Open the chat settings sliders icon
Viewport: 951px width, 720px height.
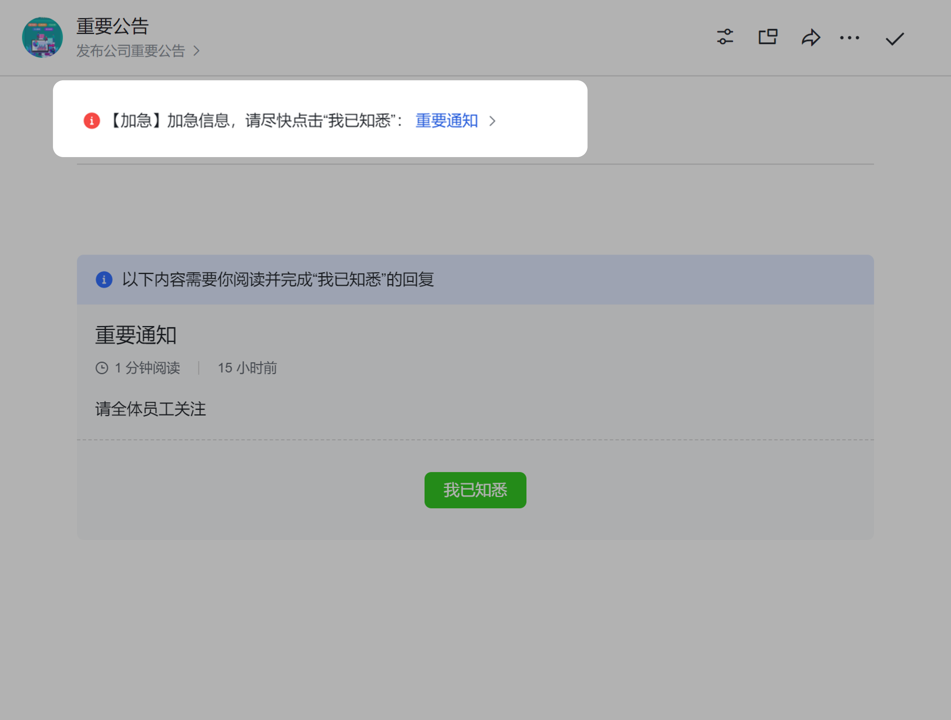point(725,37)
